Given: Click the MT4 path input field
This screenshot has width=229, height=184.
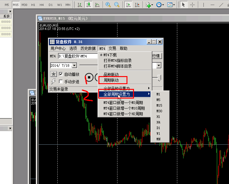Looking at the screenshot, I should click(78, 56).
